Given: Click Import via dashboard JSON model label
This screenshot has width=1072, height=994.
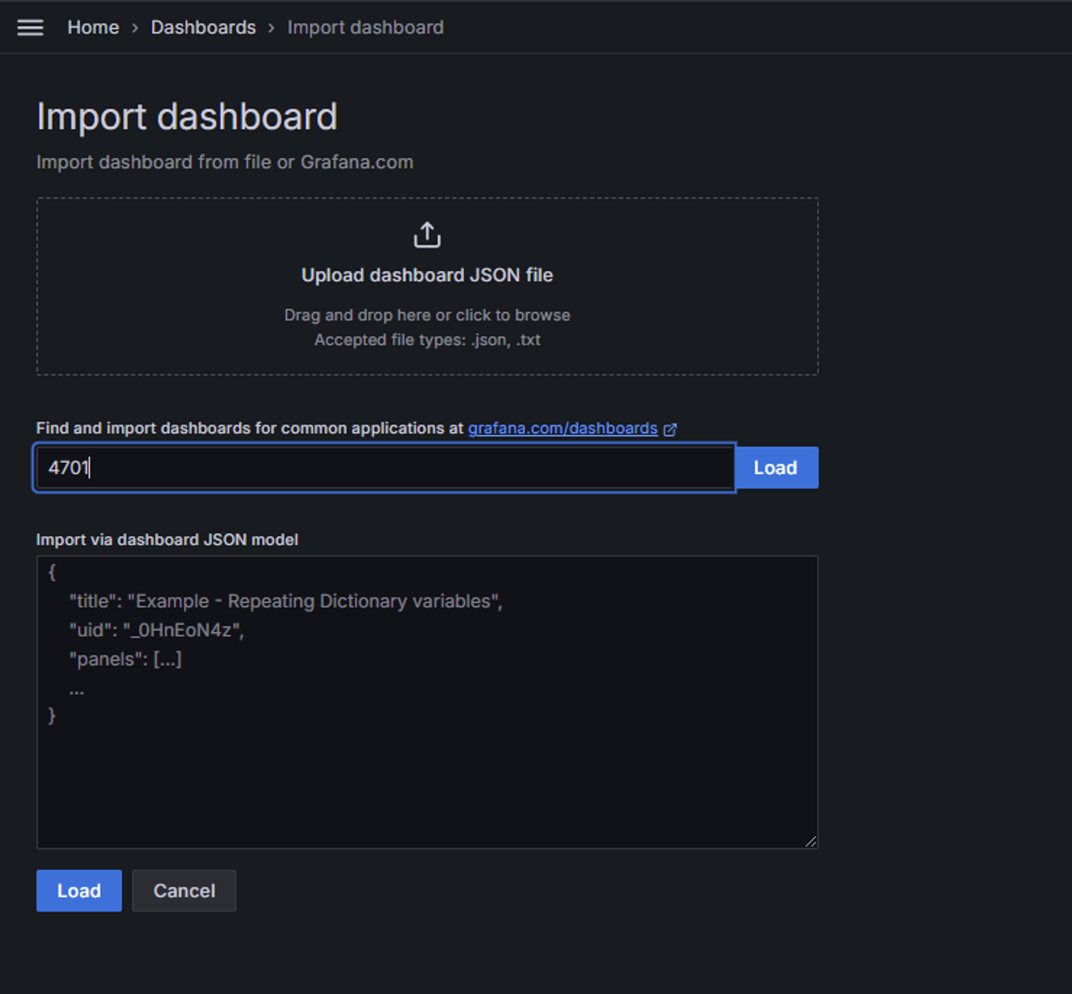Looking at the screenshot, I should [x=167, y=539].
